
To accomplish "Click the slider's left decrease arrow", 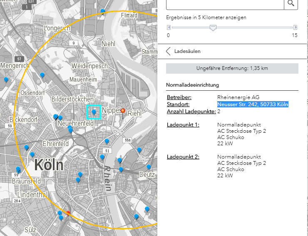I will (x=169, y=27).
